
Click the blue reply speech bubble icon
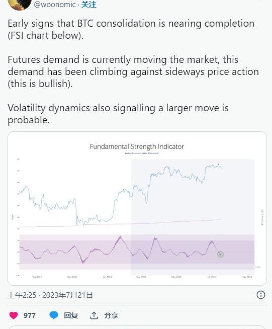[54, 315]
